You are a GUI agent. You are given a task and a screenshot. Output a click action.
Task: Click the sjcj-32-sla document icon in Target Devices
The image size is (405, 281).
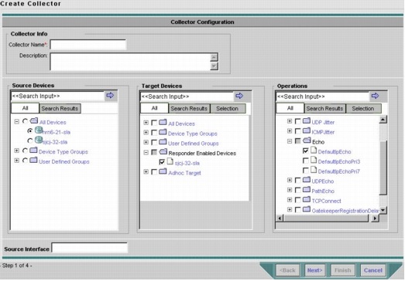[x=170, y=161]
